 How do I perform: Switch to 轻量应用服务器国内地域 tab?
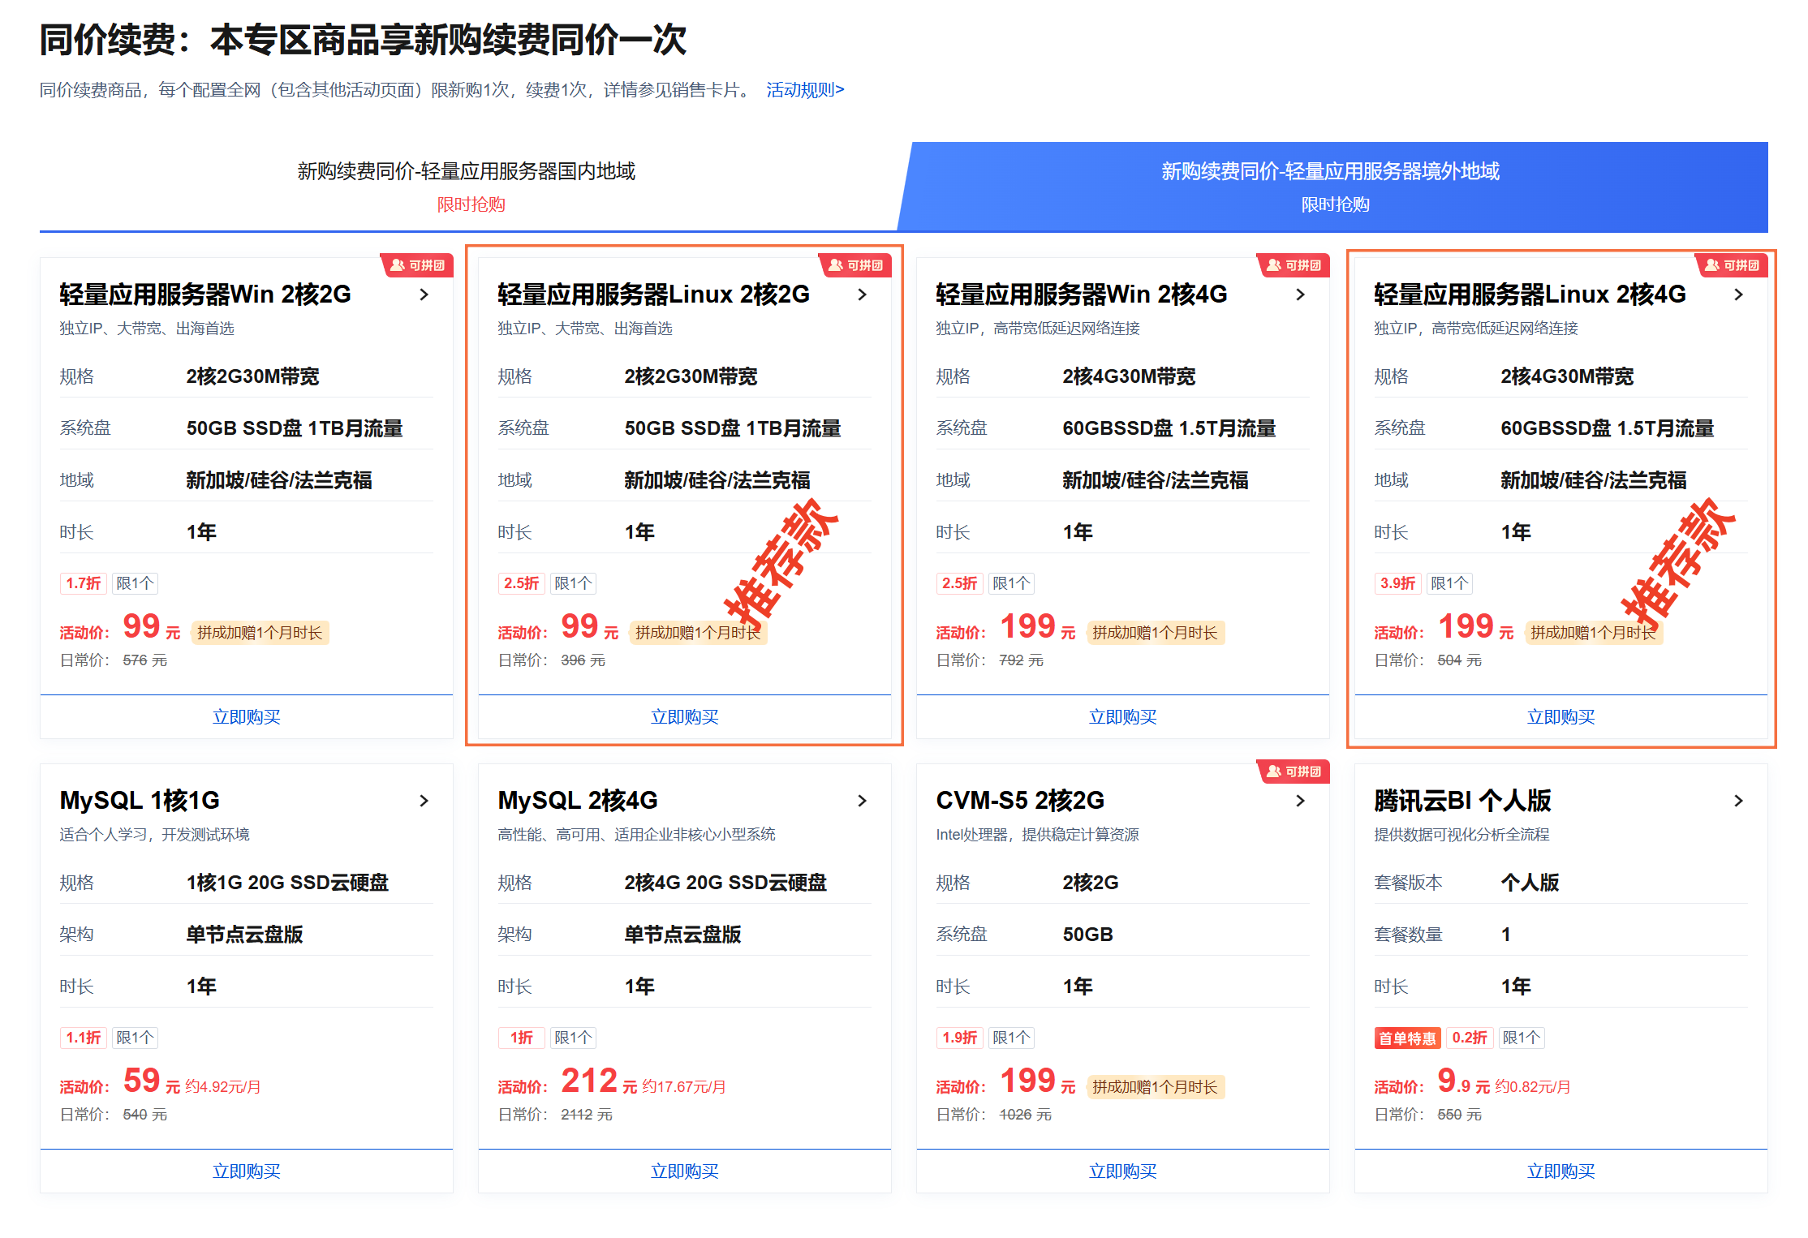[467, 187]
